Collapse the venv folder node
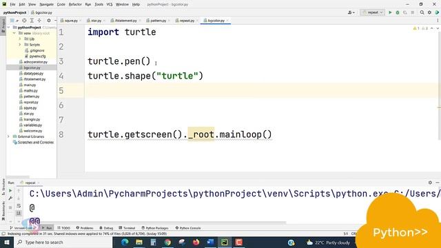 (x=14, y=33)
